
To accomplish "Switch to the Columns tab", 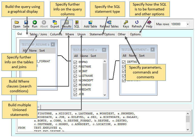I will (56, 34).
